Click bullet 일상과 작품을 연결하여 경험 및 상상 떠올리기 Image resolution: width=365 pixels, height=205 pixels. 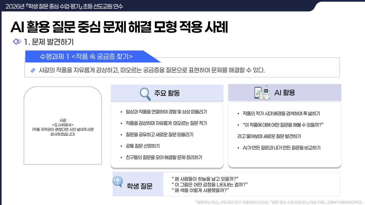(166, 112)
